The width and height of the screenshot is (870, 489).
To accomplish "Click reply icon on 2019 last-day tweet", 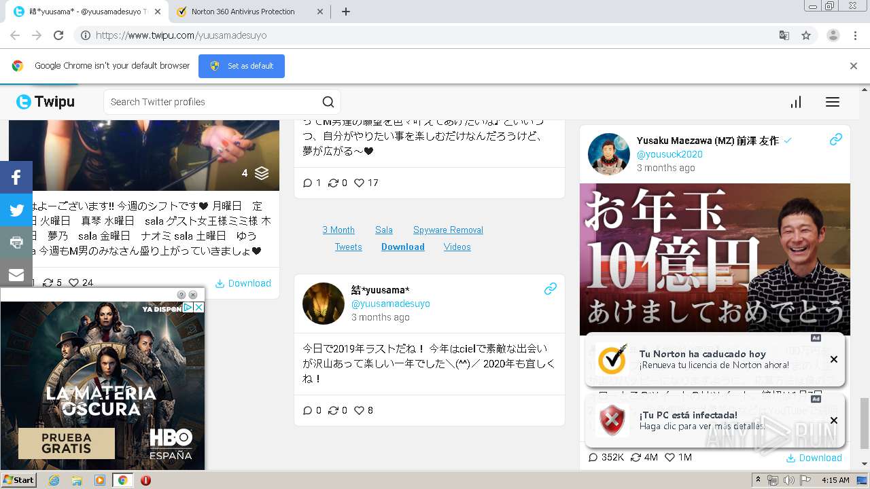I will click(x=307, y=410).
